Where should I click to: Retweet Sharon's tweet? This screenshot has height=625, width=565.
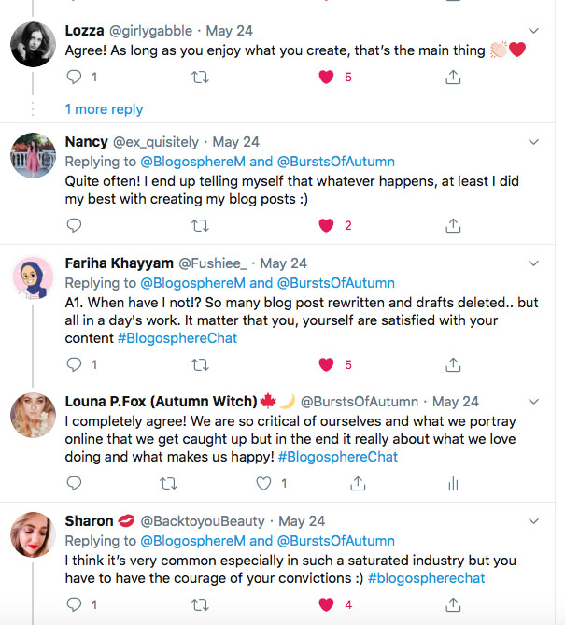coord(200,604)
